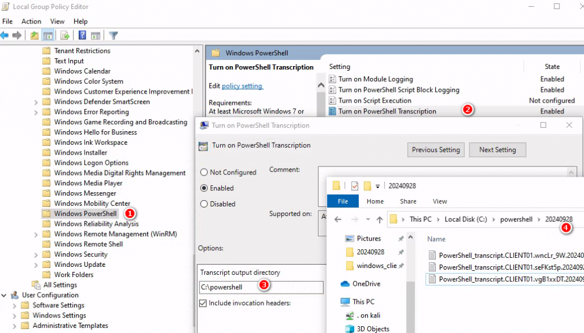This screenshot has height=333, width=584.
Task: Click powershell in Explorer breadcrumb path
Action: point(516,220)
